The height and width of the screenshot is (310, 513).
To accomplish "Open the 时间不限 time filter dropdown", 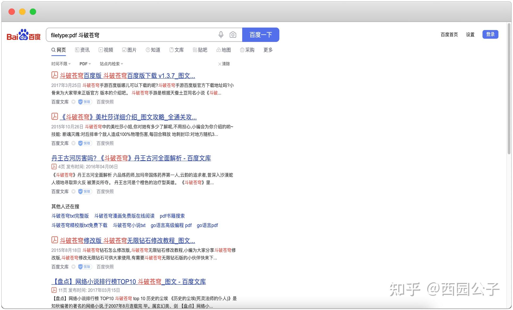I will point(61,64).
